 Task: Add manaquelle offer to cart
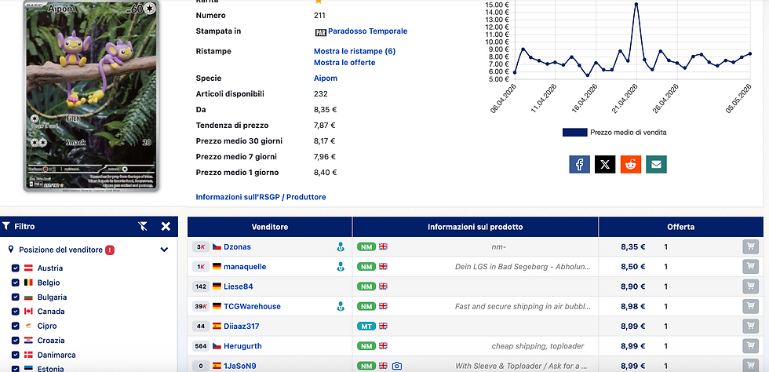(750, 267)
